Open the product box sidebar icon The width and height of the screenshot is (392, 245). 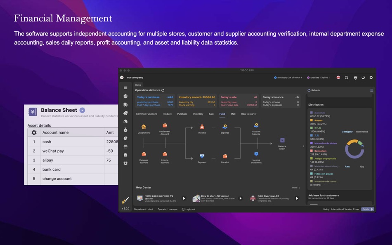pos(125,96)
